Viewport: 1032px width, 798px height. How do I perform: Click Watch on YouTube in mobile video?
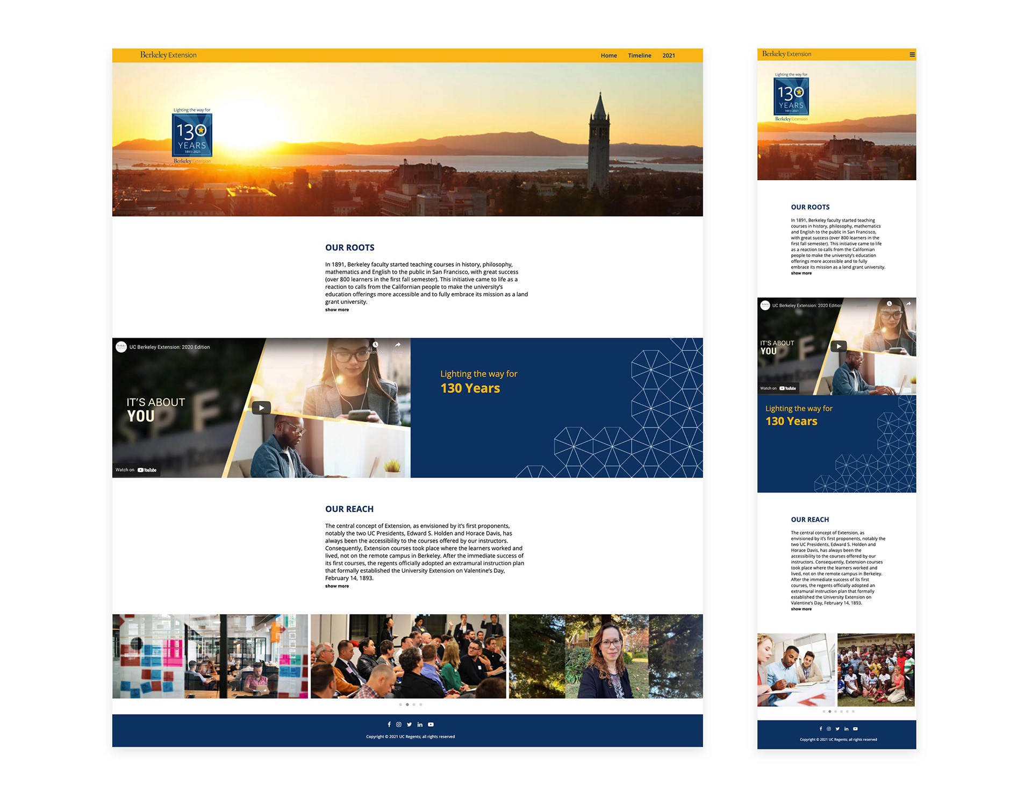click(778, 388)
